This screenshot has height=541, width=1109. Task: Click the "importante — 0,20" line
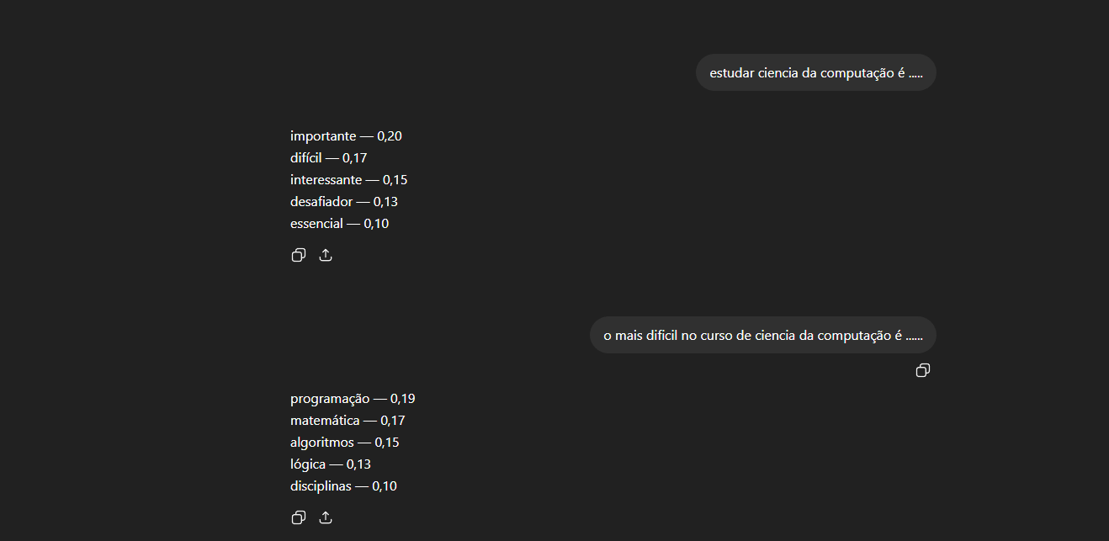click(x=346, y=136)
